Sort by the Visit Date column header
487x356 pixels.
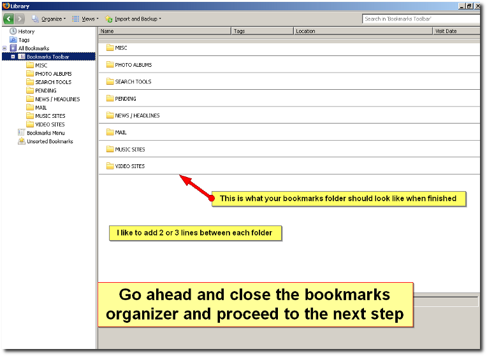click(x=456, y=31)
